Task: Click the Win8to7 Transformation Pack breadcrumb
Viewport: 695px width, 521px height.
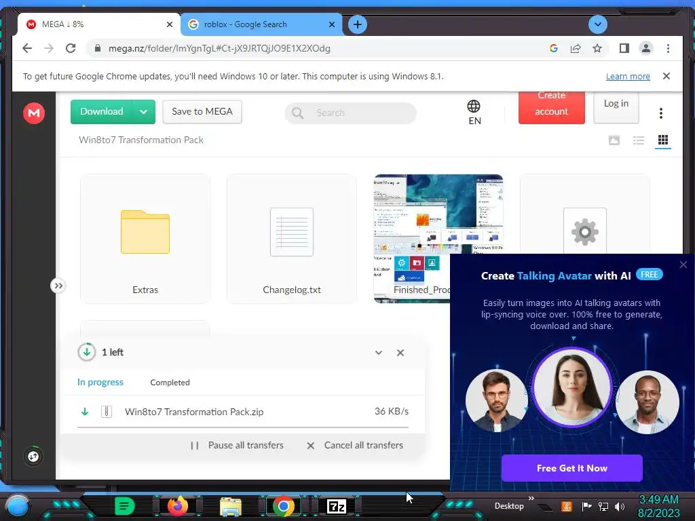Action: tap(141, 140)
